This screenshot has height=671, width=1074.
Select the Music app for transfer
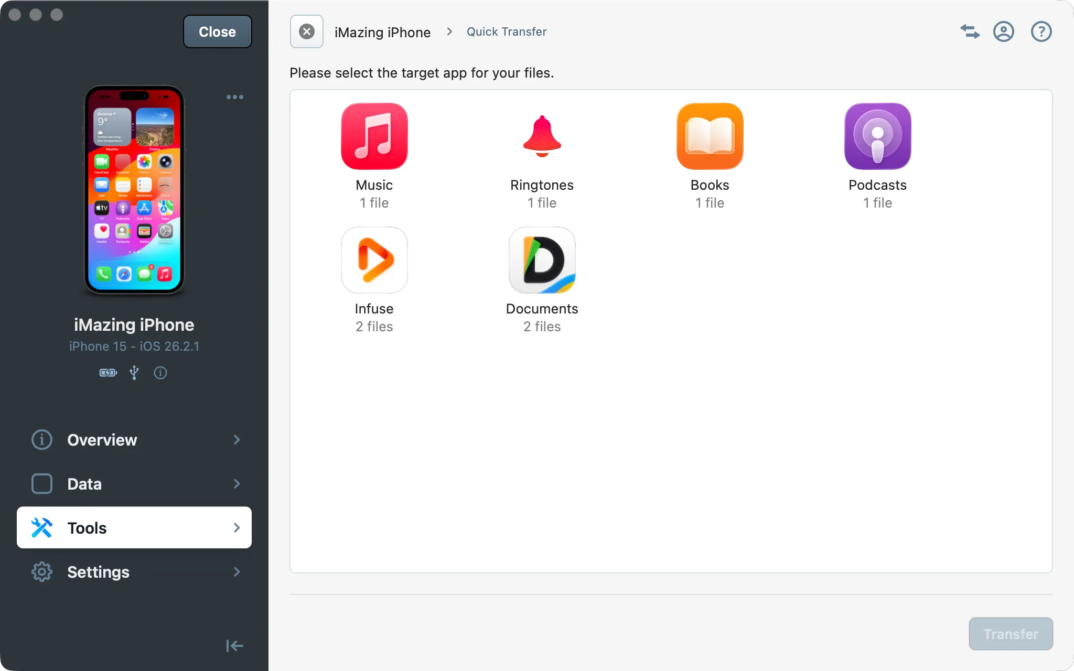click(374, 136)
